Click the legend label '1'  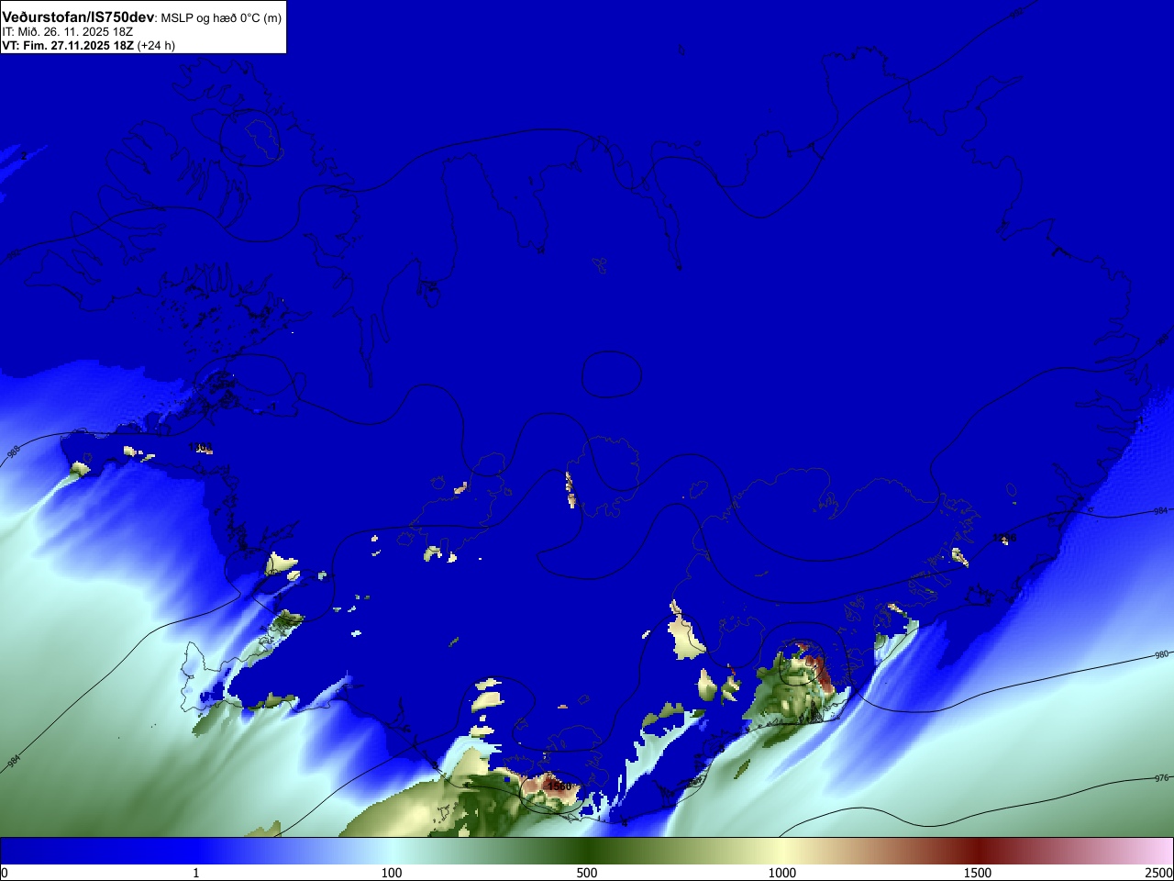(x=195, y=873)
